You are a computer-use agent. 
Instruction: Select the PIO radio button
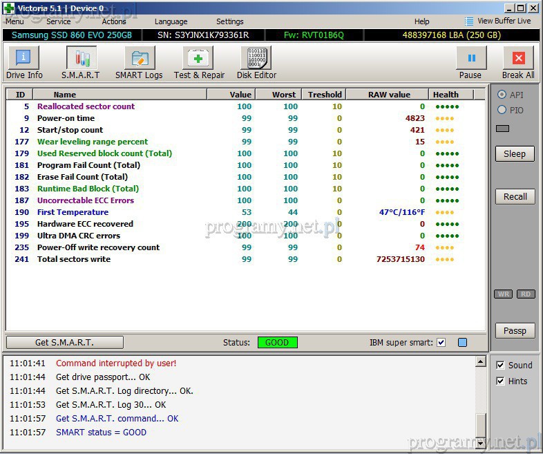click(502, 110)
